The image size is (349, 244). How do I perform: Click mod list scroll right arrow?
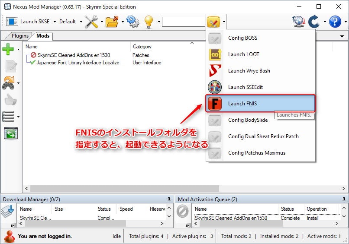(x=344, y=188)
